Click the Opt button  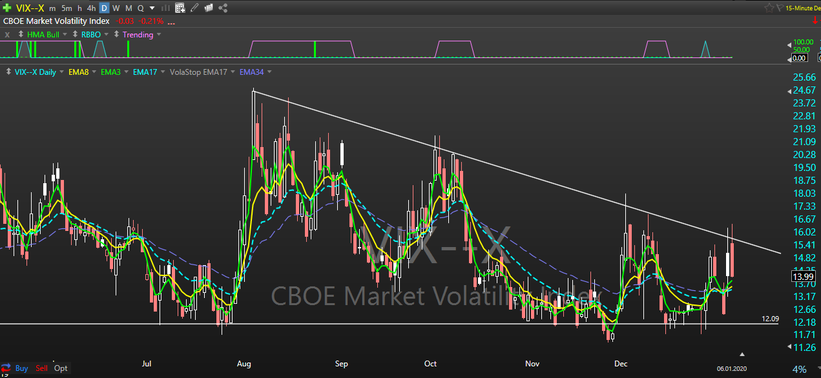click(61, 368)
